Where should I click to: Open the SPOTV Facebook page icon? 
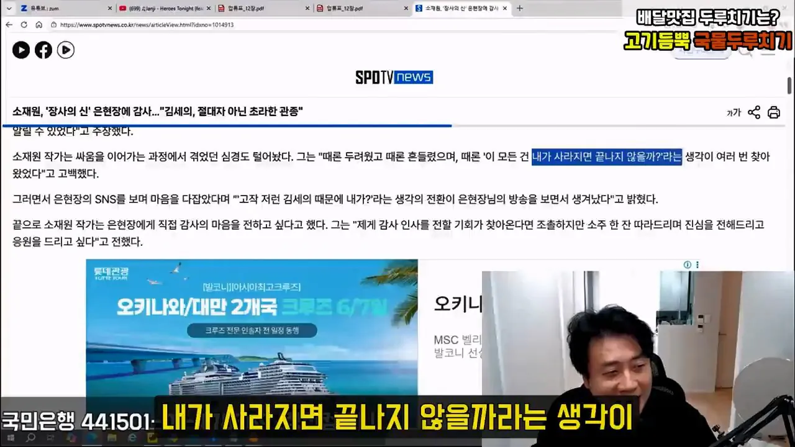(x=43, y=50)
